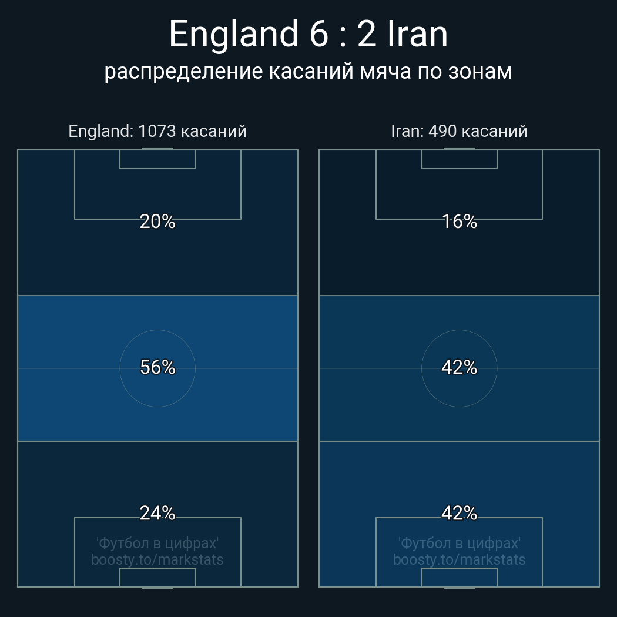Click England's 56% label in center circle
617x617 pixels.
pyautogui.click(x=157, y=367)
